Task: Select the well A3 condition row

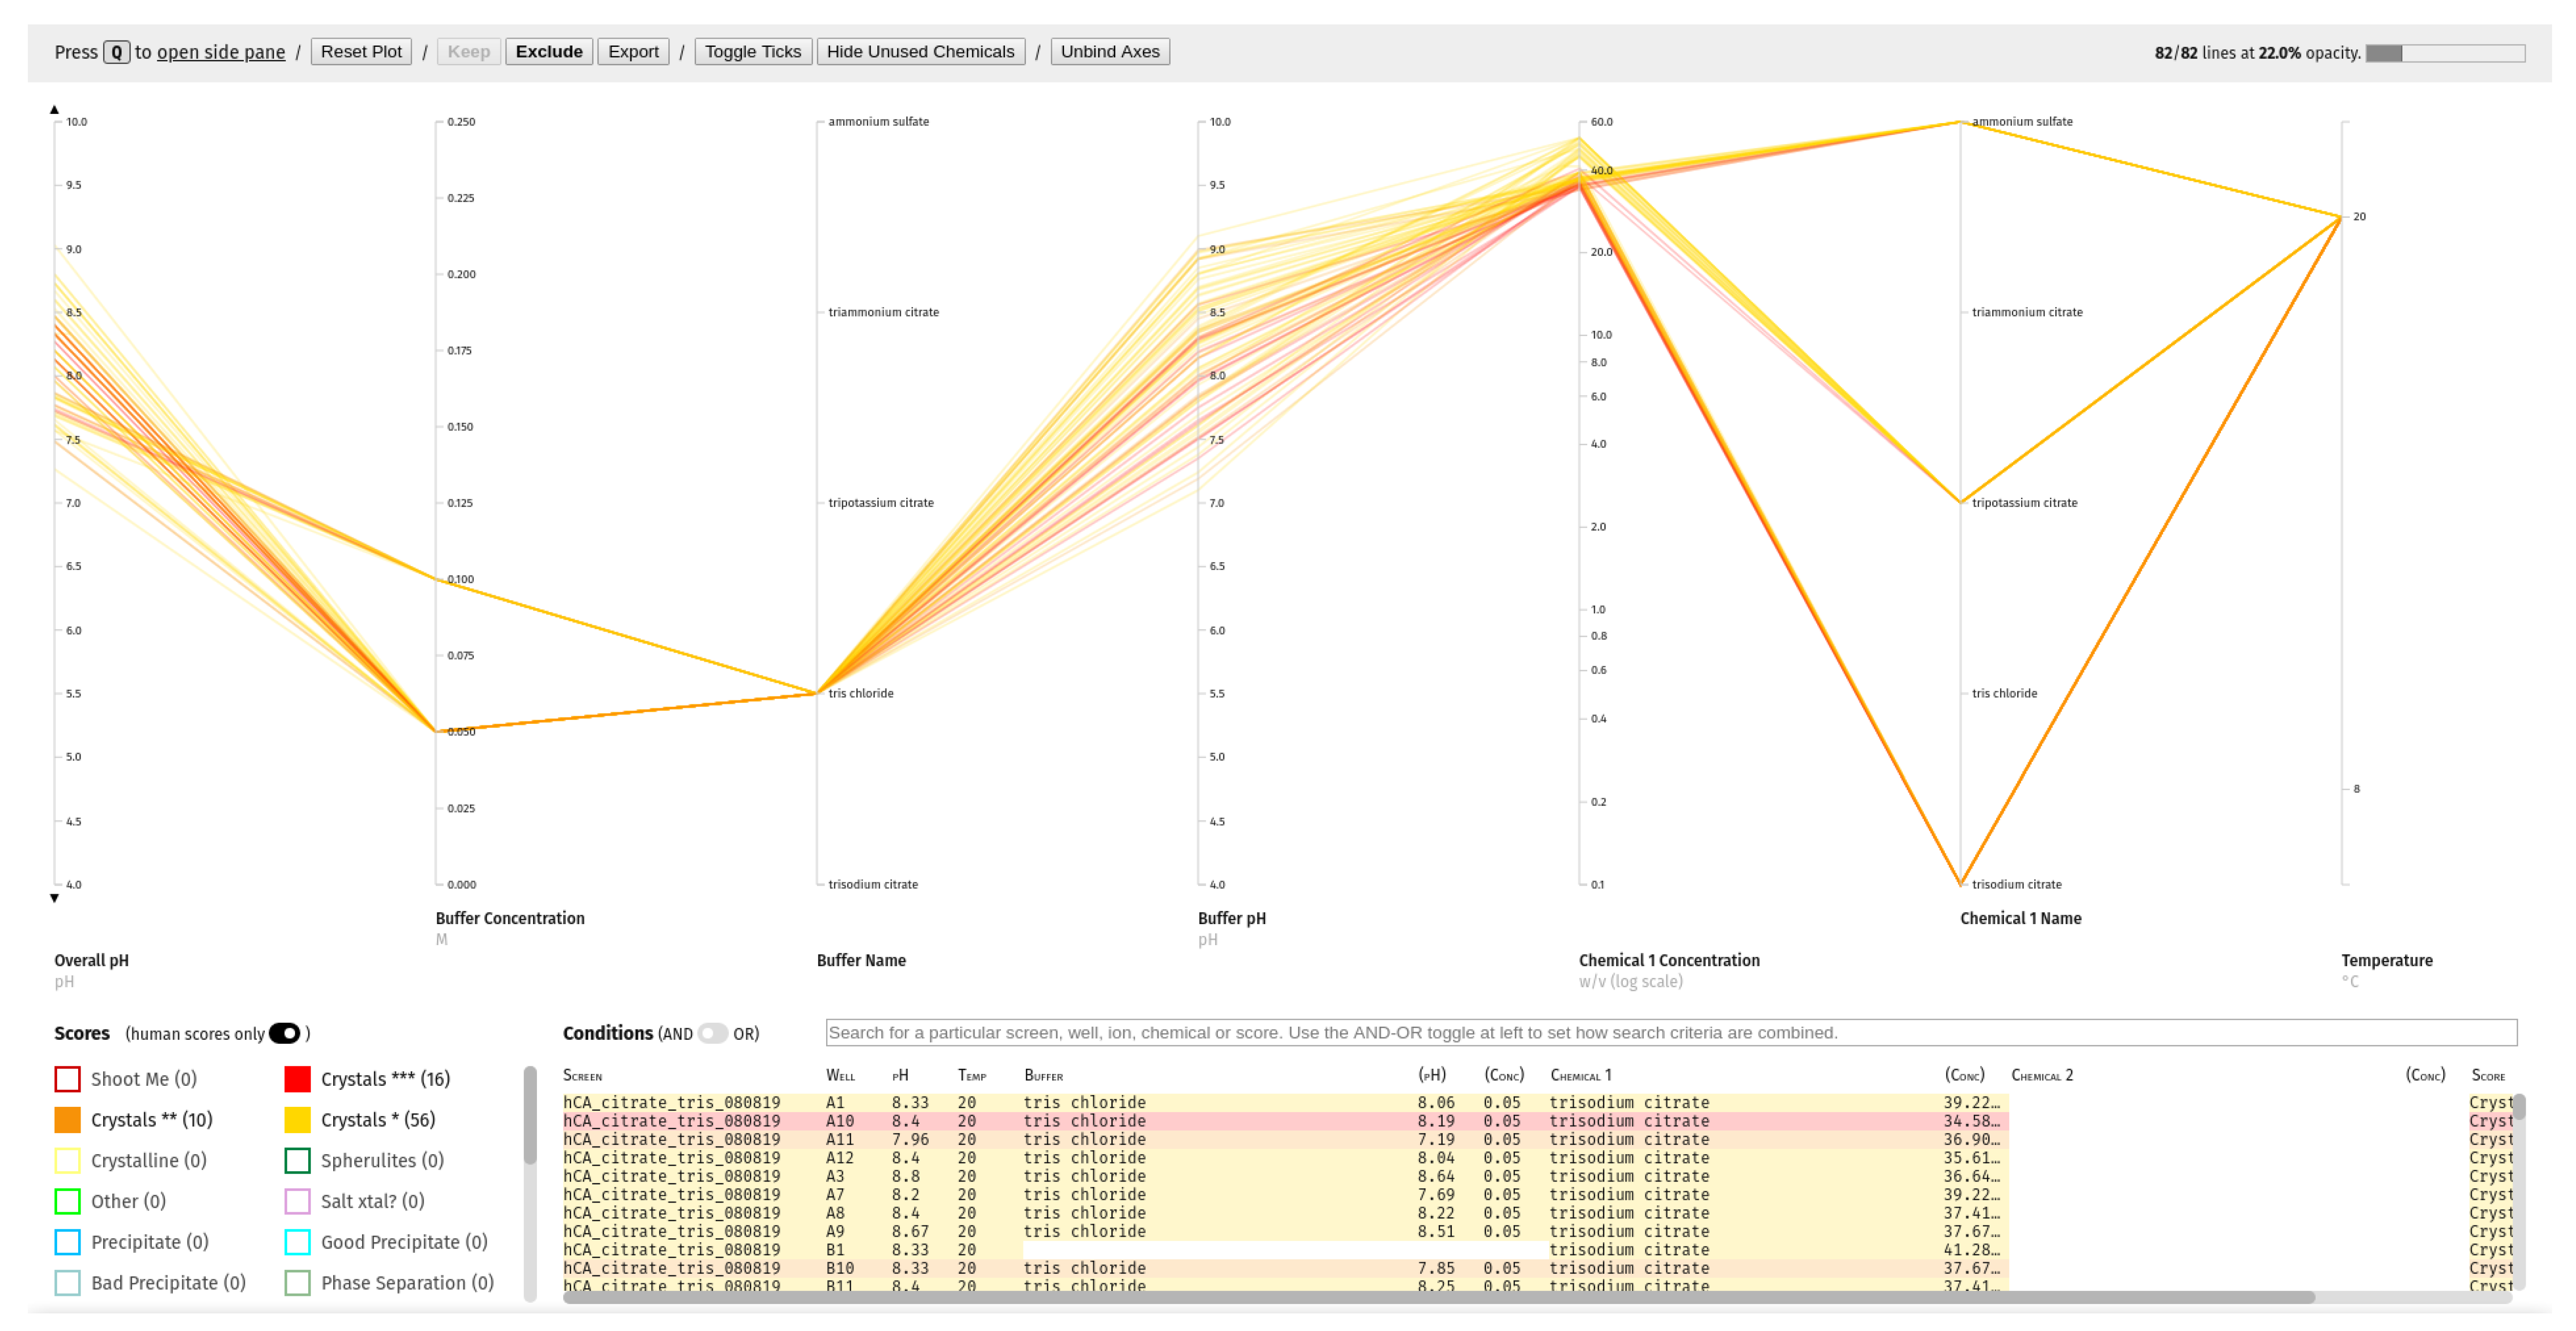Action: (x=1537, y=1177)
